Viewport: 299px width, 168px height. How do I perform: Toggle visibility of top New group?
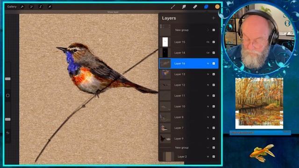(x=214, y=30)
